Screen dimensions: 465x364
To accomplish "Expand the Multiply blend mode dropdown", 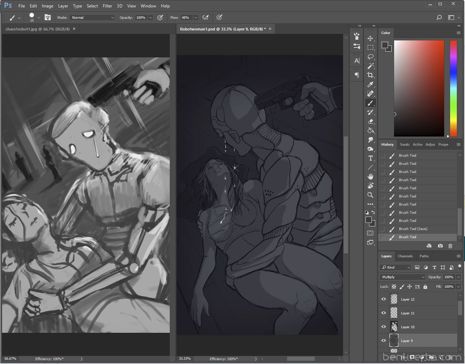I will coord(402,277).
